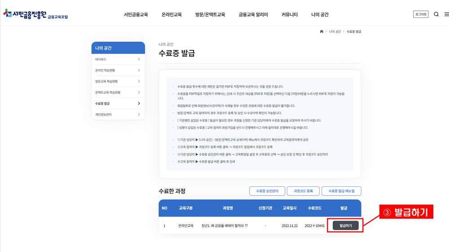449x252 pixels.
Task: Click the chevron next to 온라인 학습현황
Action: coord(139,70)
